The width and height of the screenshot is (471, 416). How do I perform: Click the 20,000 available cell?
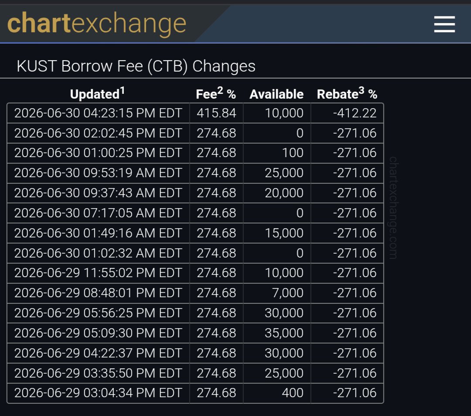pyautogui.click(x=284, y=193)
